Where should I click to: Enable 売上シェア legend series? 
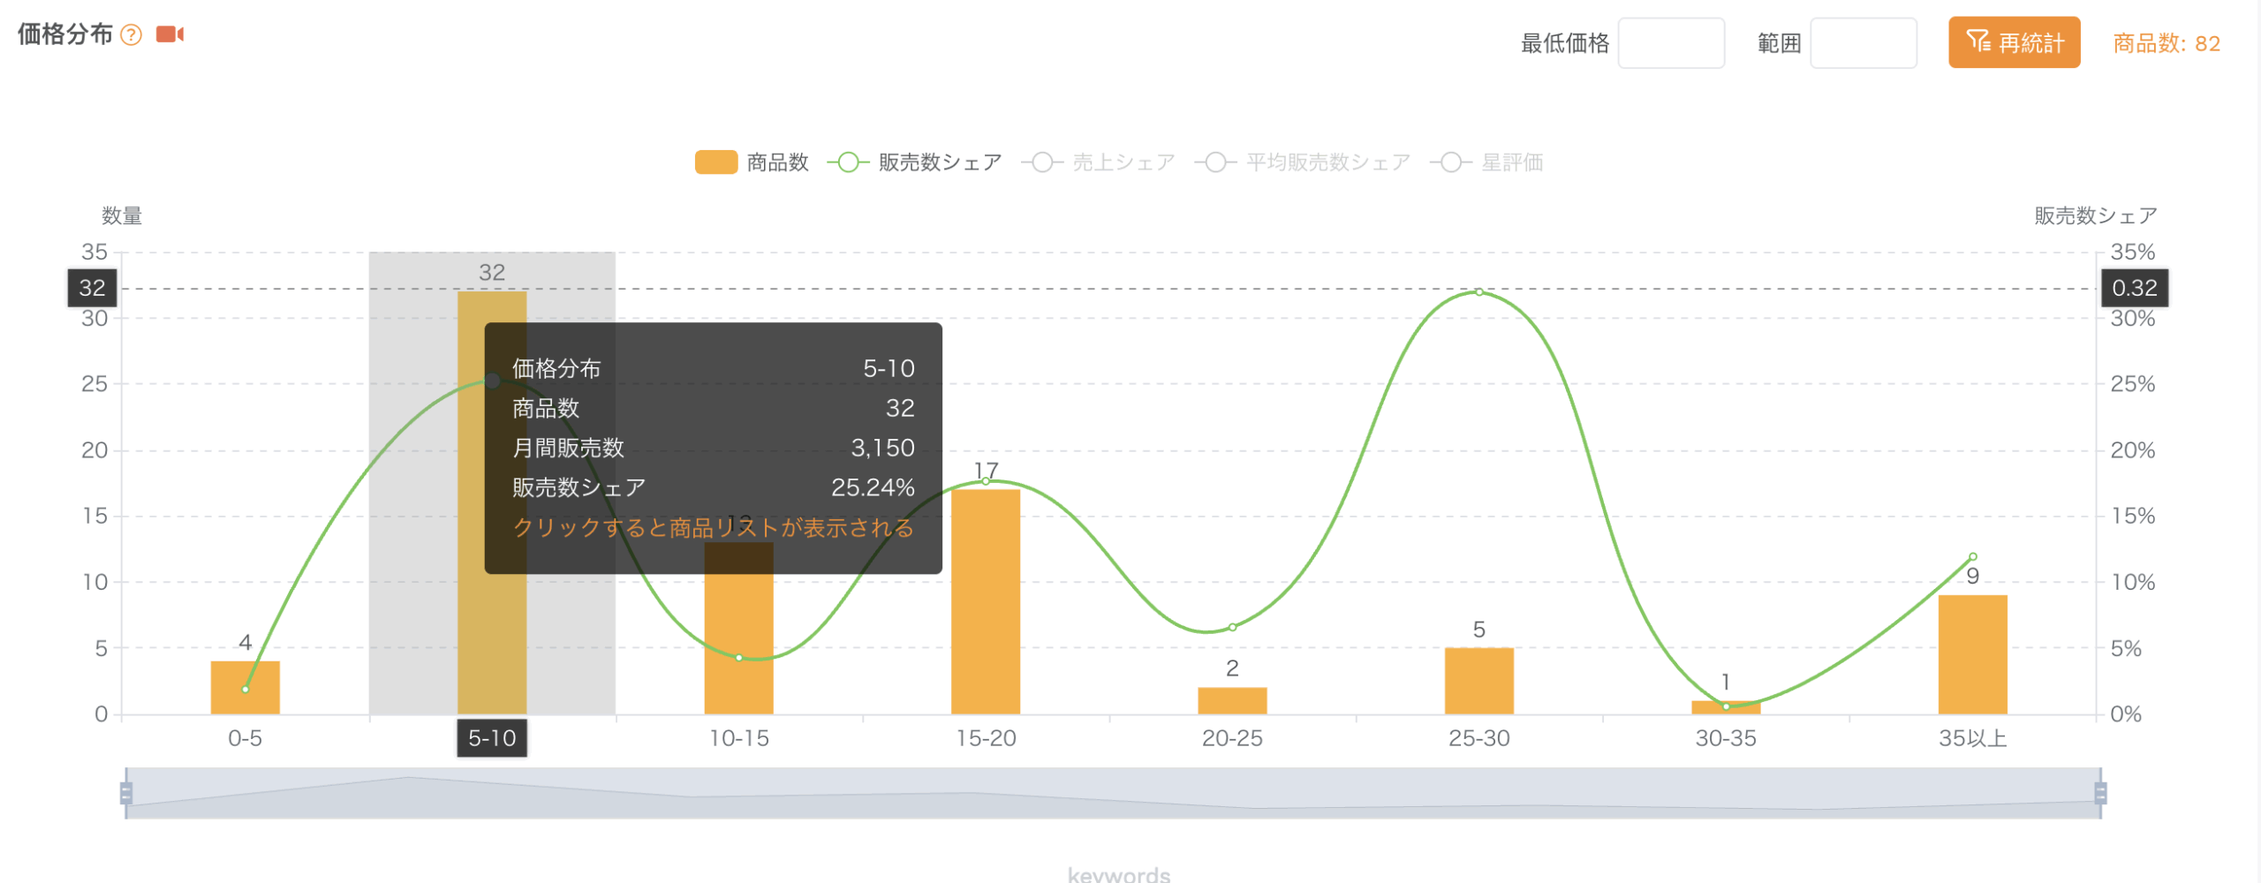1098,162
